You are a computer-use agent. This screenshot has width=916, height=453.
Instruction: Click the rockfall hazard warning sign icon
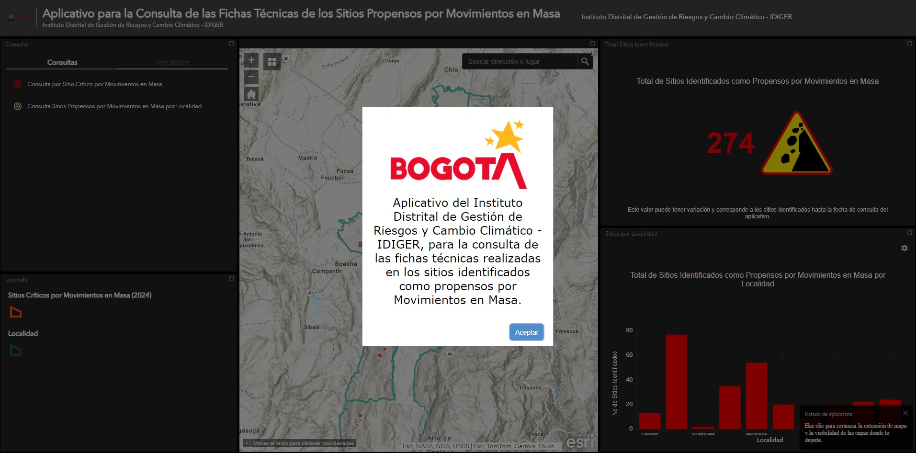tap(797, 143)
